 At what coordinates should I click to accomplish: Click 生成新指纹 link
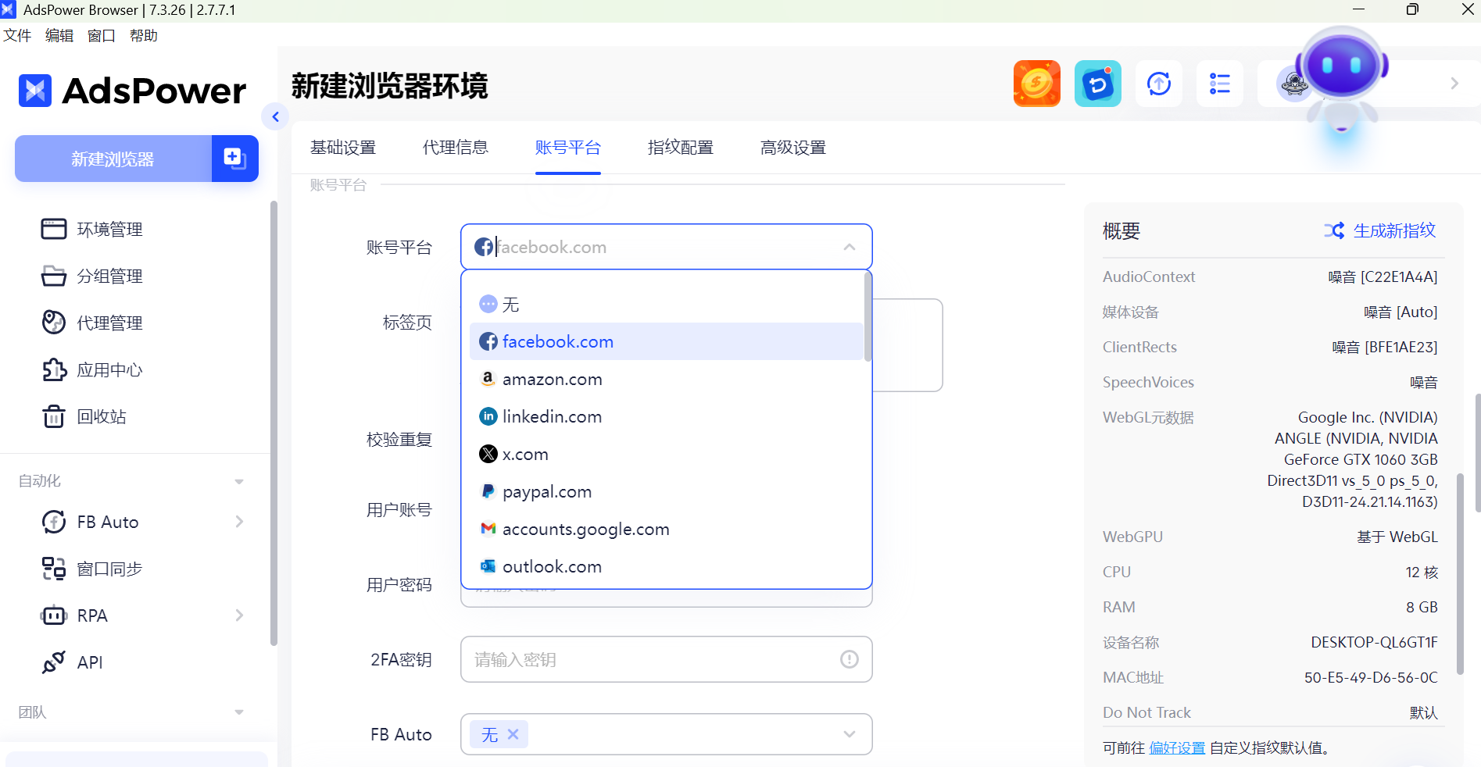click(1394, 230)
